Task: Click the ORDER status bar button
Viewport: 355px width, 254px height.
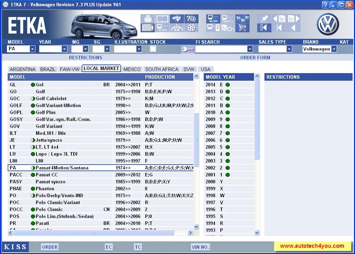Action: [50, 247]
